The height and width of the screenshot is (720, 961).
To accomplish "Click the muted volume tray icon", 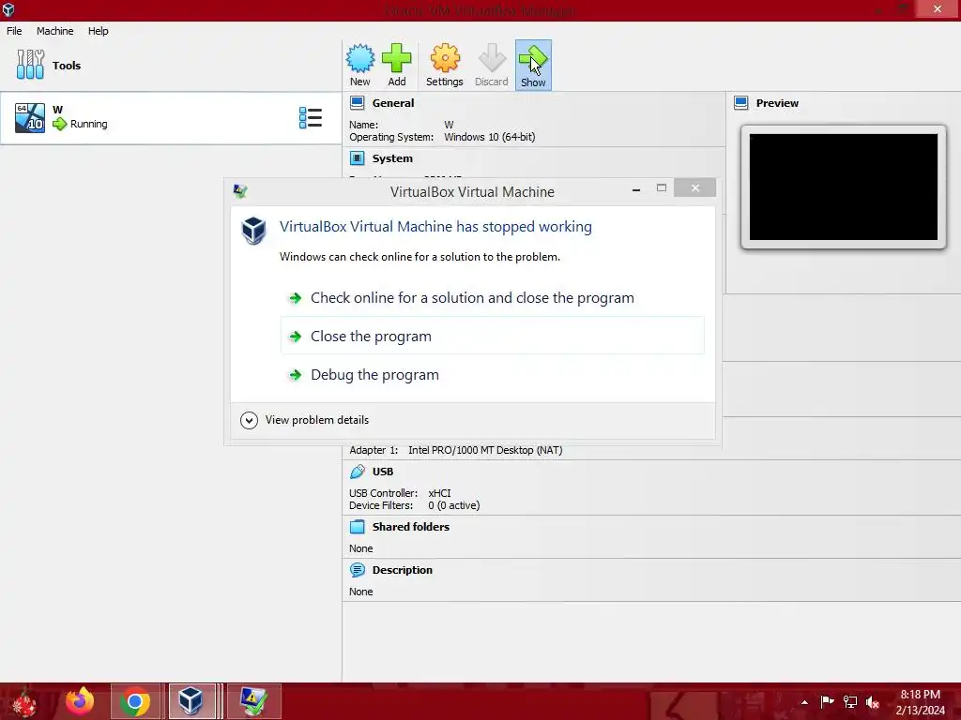I will pyautogui.click(x=873, y=701).
